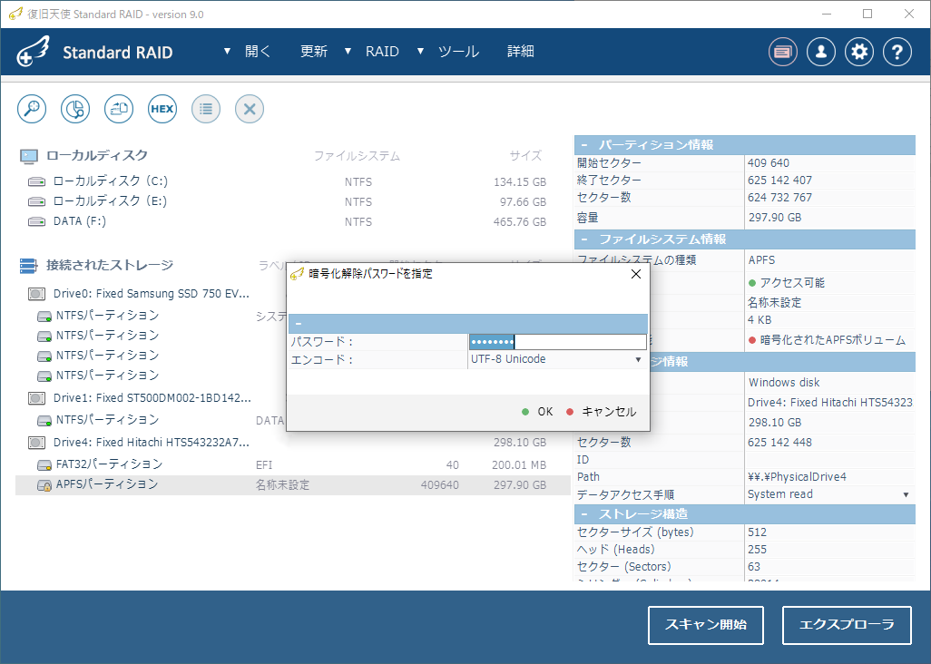Click the 297.90 GB capacity value
Screen dimensions: 931x664
point(775,218)
